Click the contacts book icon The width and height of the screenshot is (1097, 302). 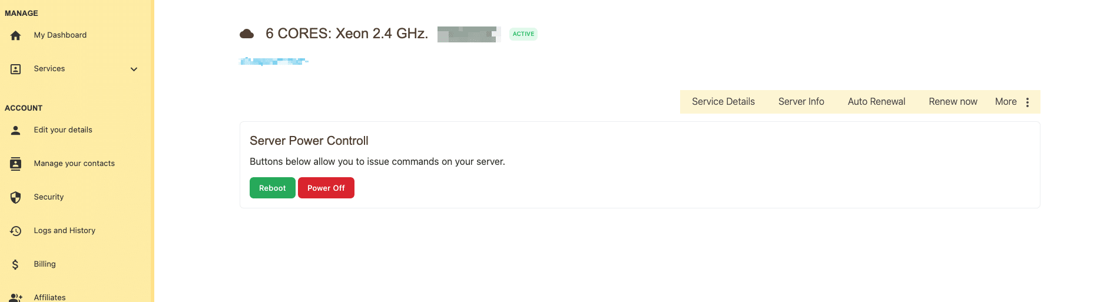click(16, 164)
